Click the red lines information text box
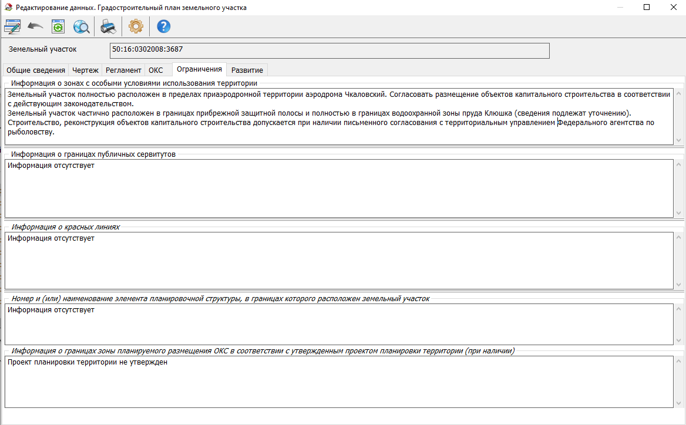The image size is (686, 425). tap(338, 261)
